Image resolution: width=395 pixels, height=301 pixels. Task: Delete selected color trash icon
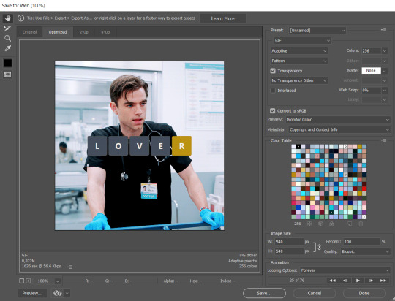click(361, 224)
